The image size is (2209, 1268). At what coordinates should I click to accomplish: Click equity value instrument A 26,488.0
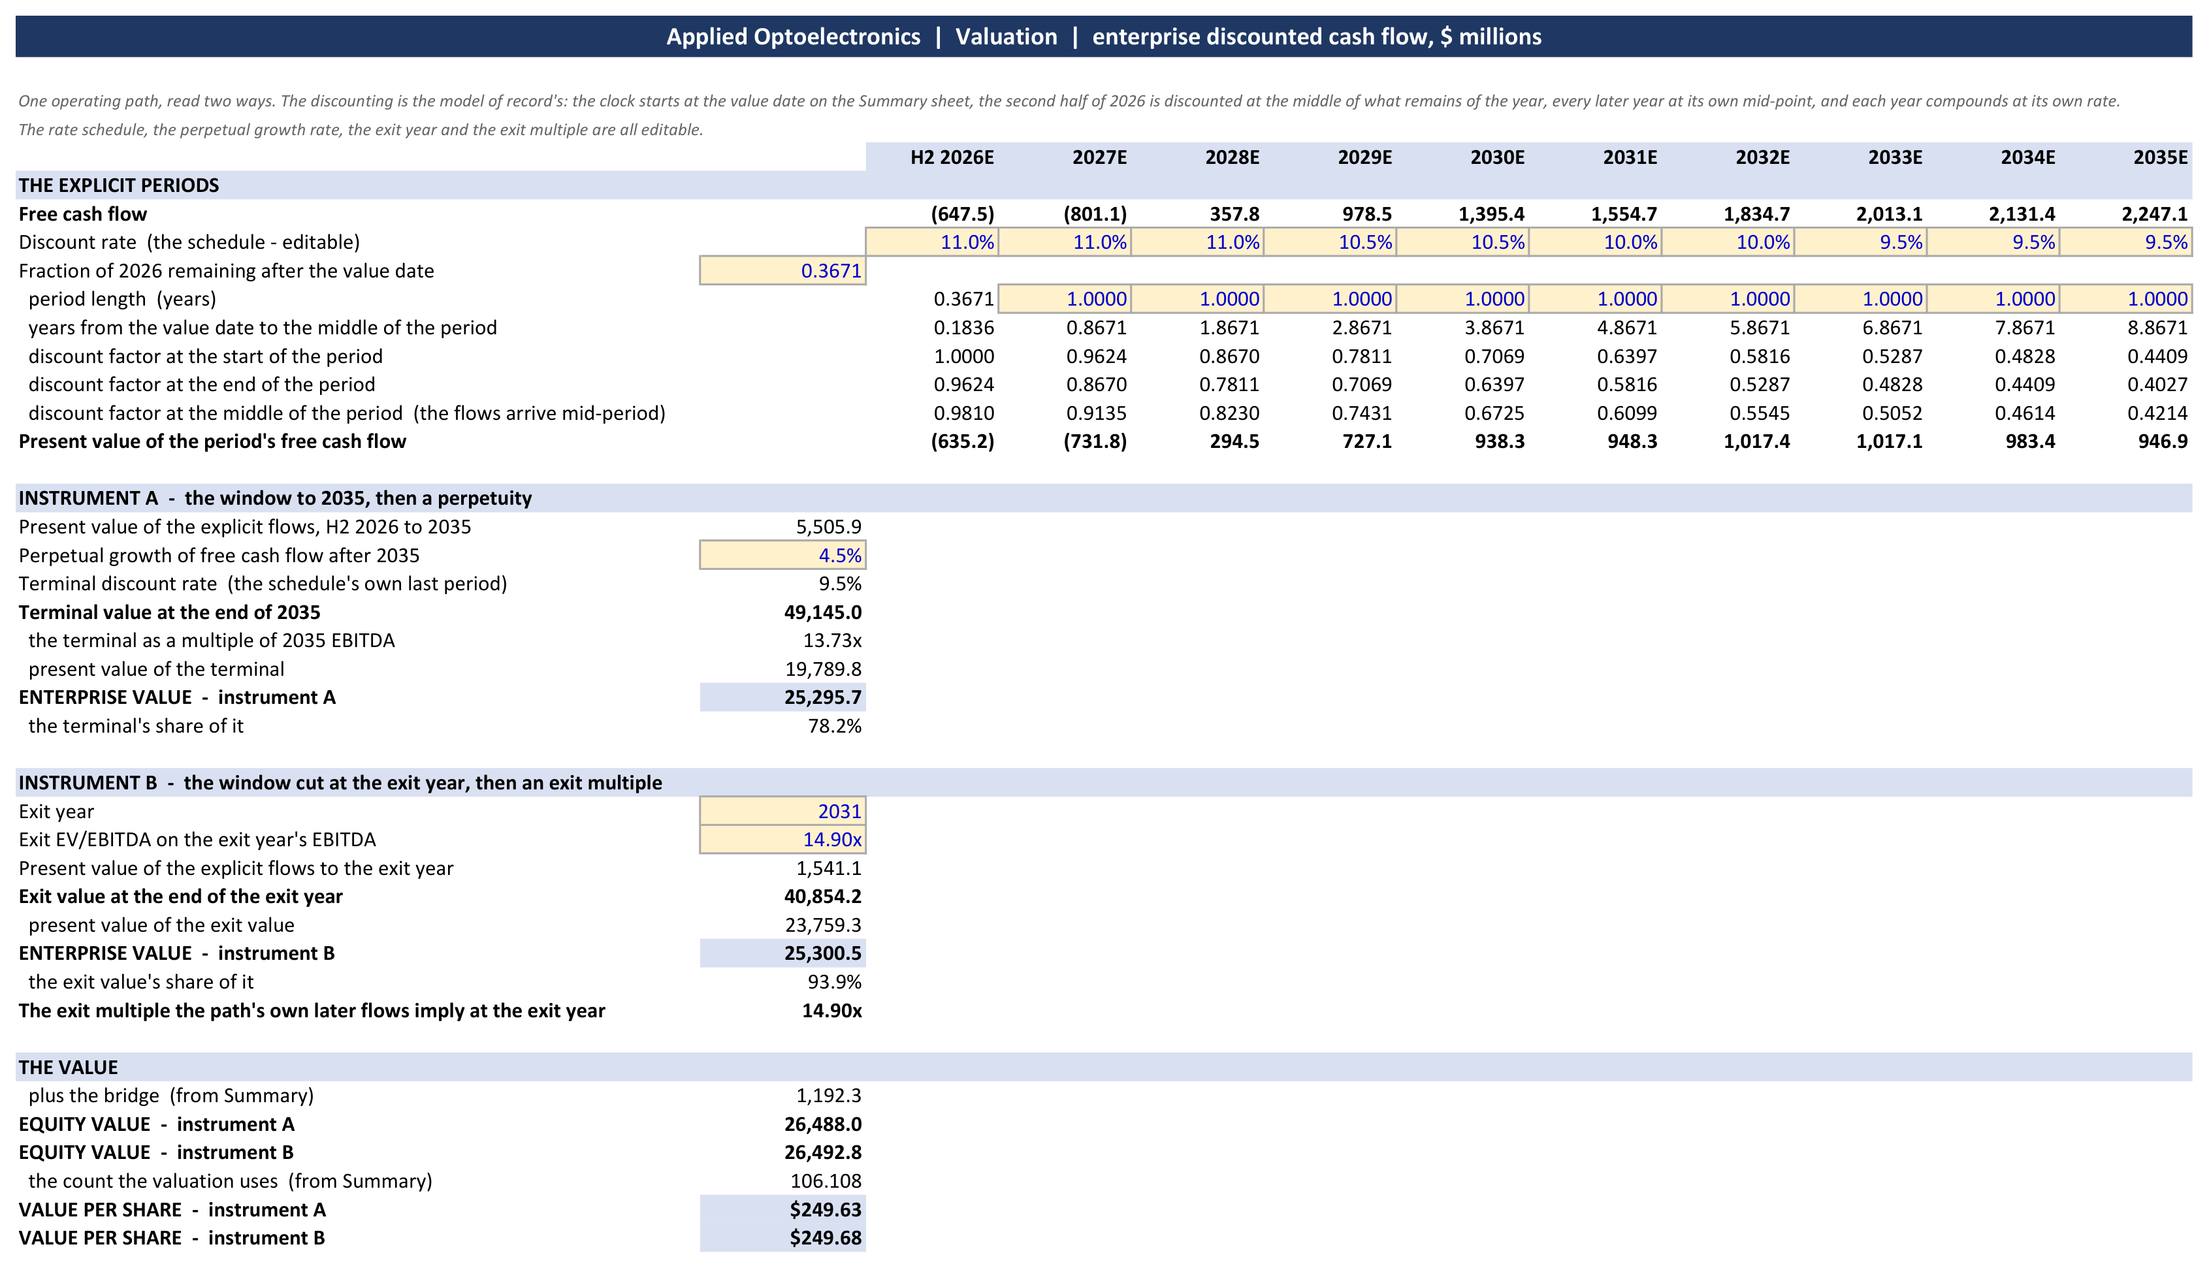pyautogui.click(x=822, y=1124)
